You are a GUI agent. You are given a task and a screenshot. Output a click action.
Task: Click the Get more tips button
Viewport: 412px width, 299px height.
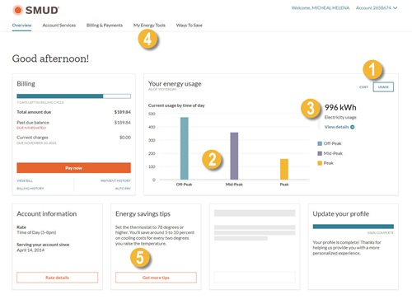[x=156, y=278]
